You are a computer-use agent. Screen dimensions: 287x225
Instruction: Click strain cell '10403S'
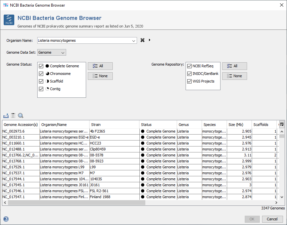114,179
